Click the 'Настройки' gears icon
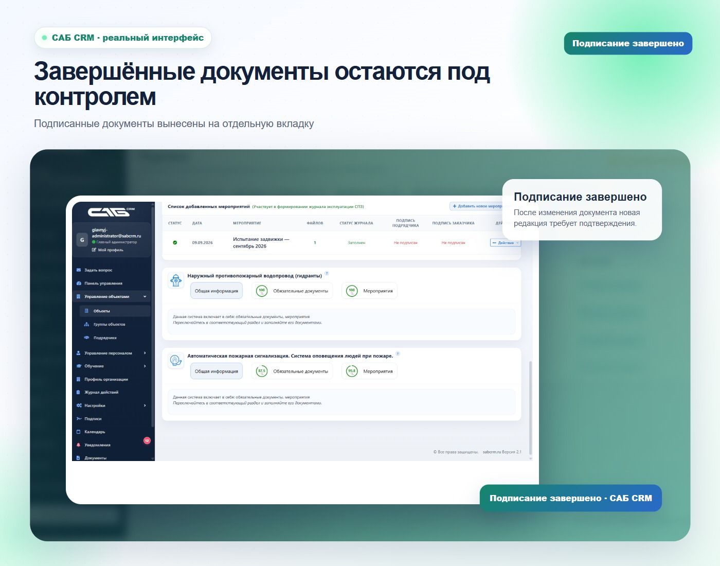The height and width of the screenshot is (566, 720). point(79,405)
